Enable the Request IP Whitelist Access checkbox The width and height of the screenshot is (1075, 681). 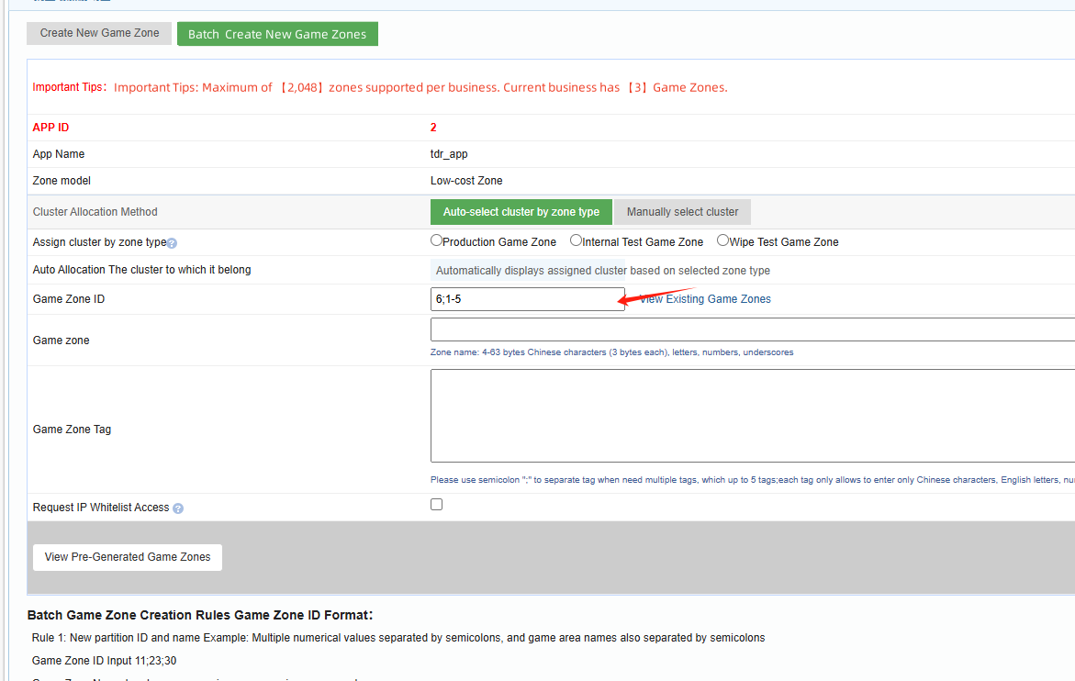click(x=436, y=503)
